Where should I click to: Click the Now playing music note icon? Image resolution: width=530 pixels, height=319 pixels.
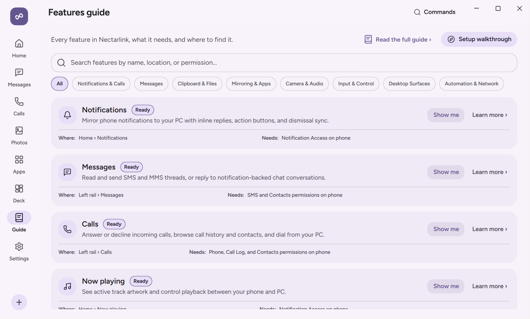(x=67, y=286)
